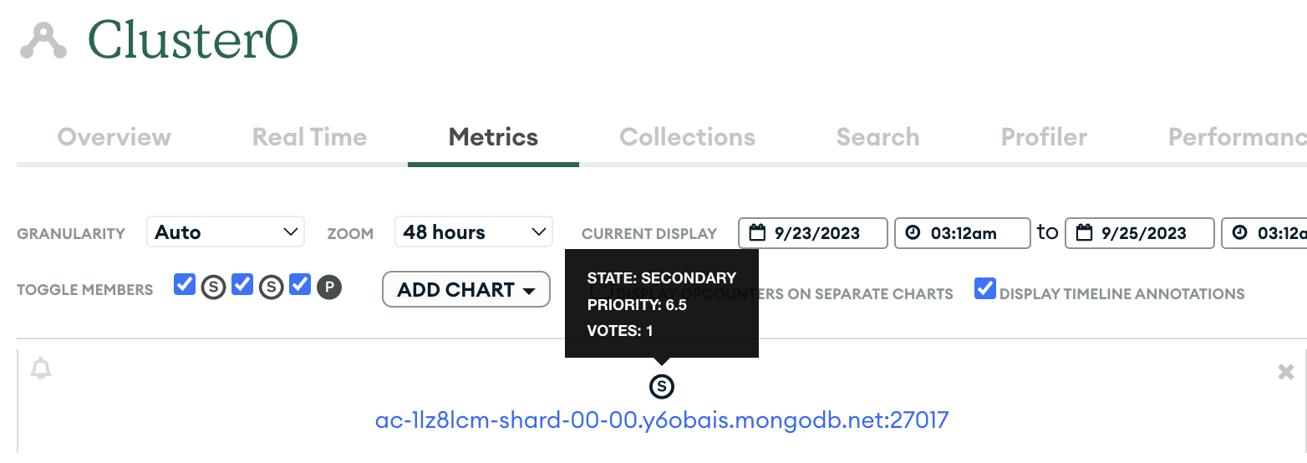Click the 9/23/2023 start date field
Screen dimensions: 1307x463
[813, 233]
